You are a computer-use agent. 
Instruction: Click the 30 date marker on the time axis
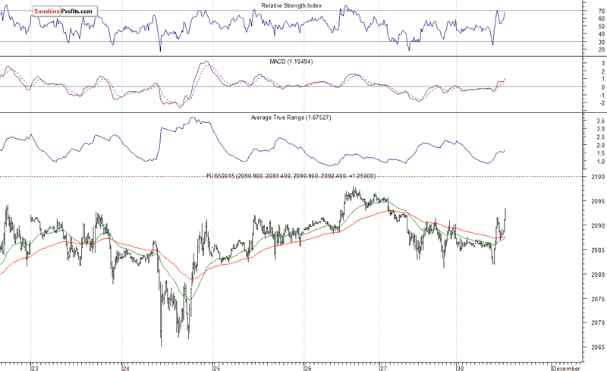pos(461,368)
